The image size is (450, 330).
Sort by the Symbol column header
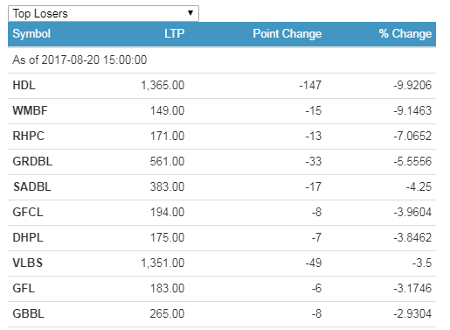(x=31, y=34)
